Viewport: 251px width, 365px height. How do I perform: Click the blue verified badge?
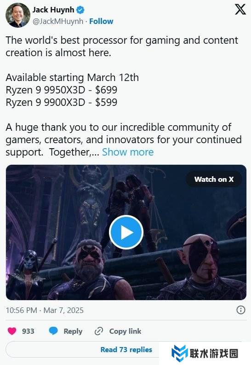pyautogui.click(x=80, y=10)
